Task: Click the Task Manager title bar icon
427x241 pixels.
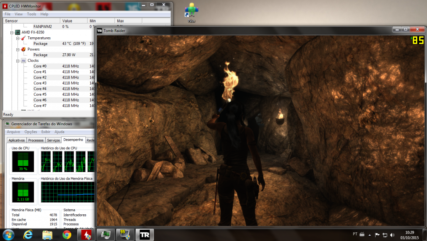Action: [7, 124]
